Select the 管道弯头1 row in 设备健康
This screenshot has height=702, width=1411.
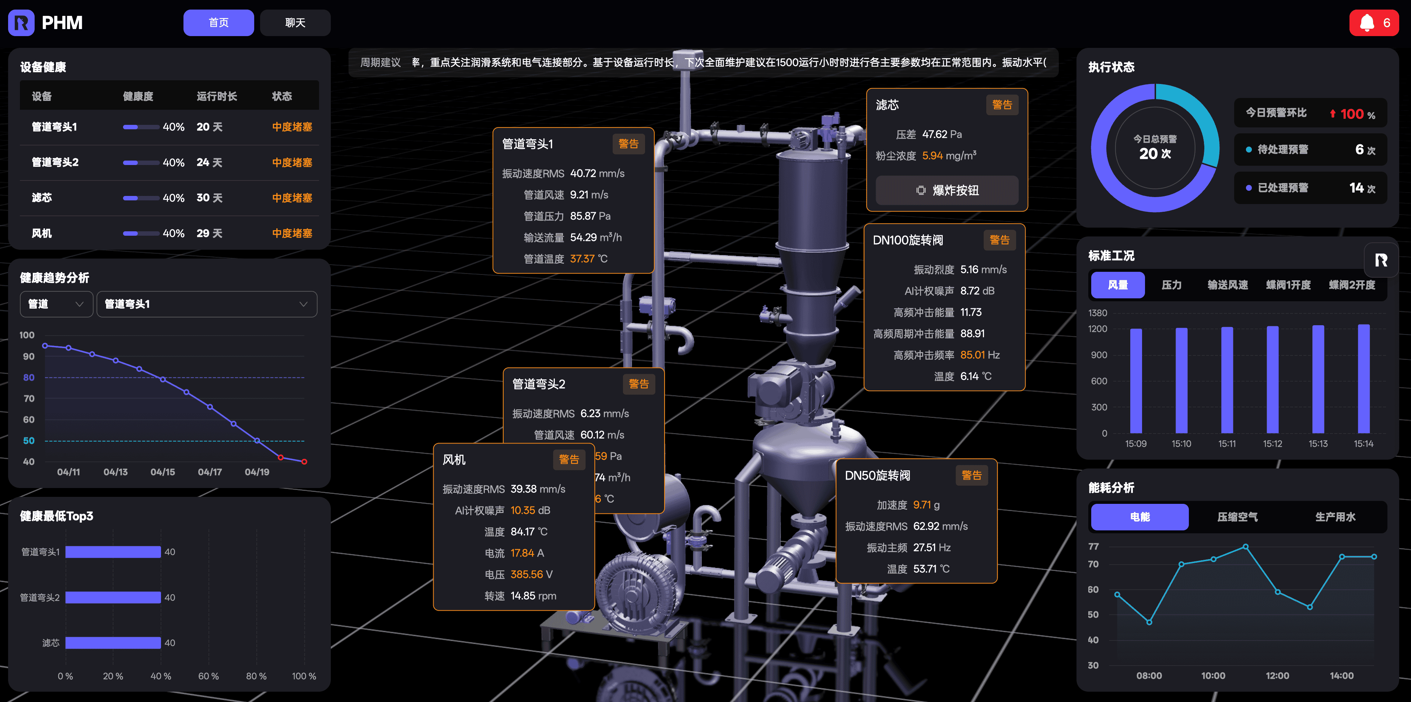pos(169,127)
